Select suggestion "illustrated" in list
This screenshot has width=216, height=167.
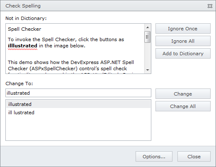[78, 104]
